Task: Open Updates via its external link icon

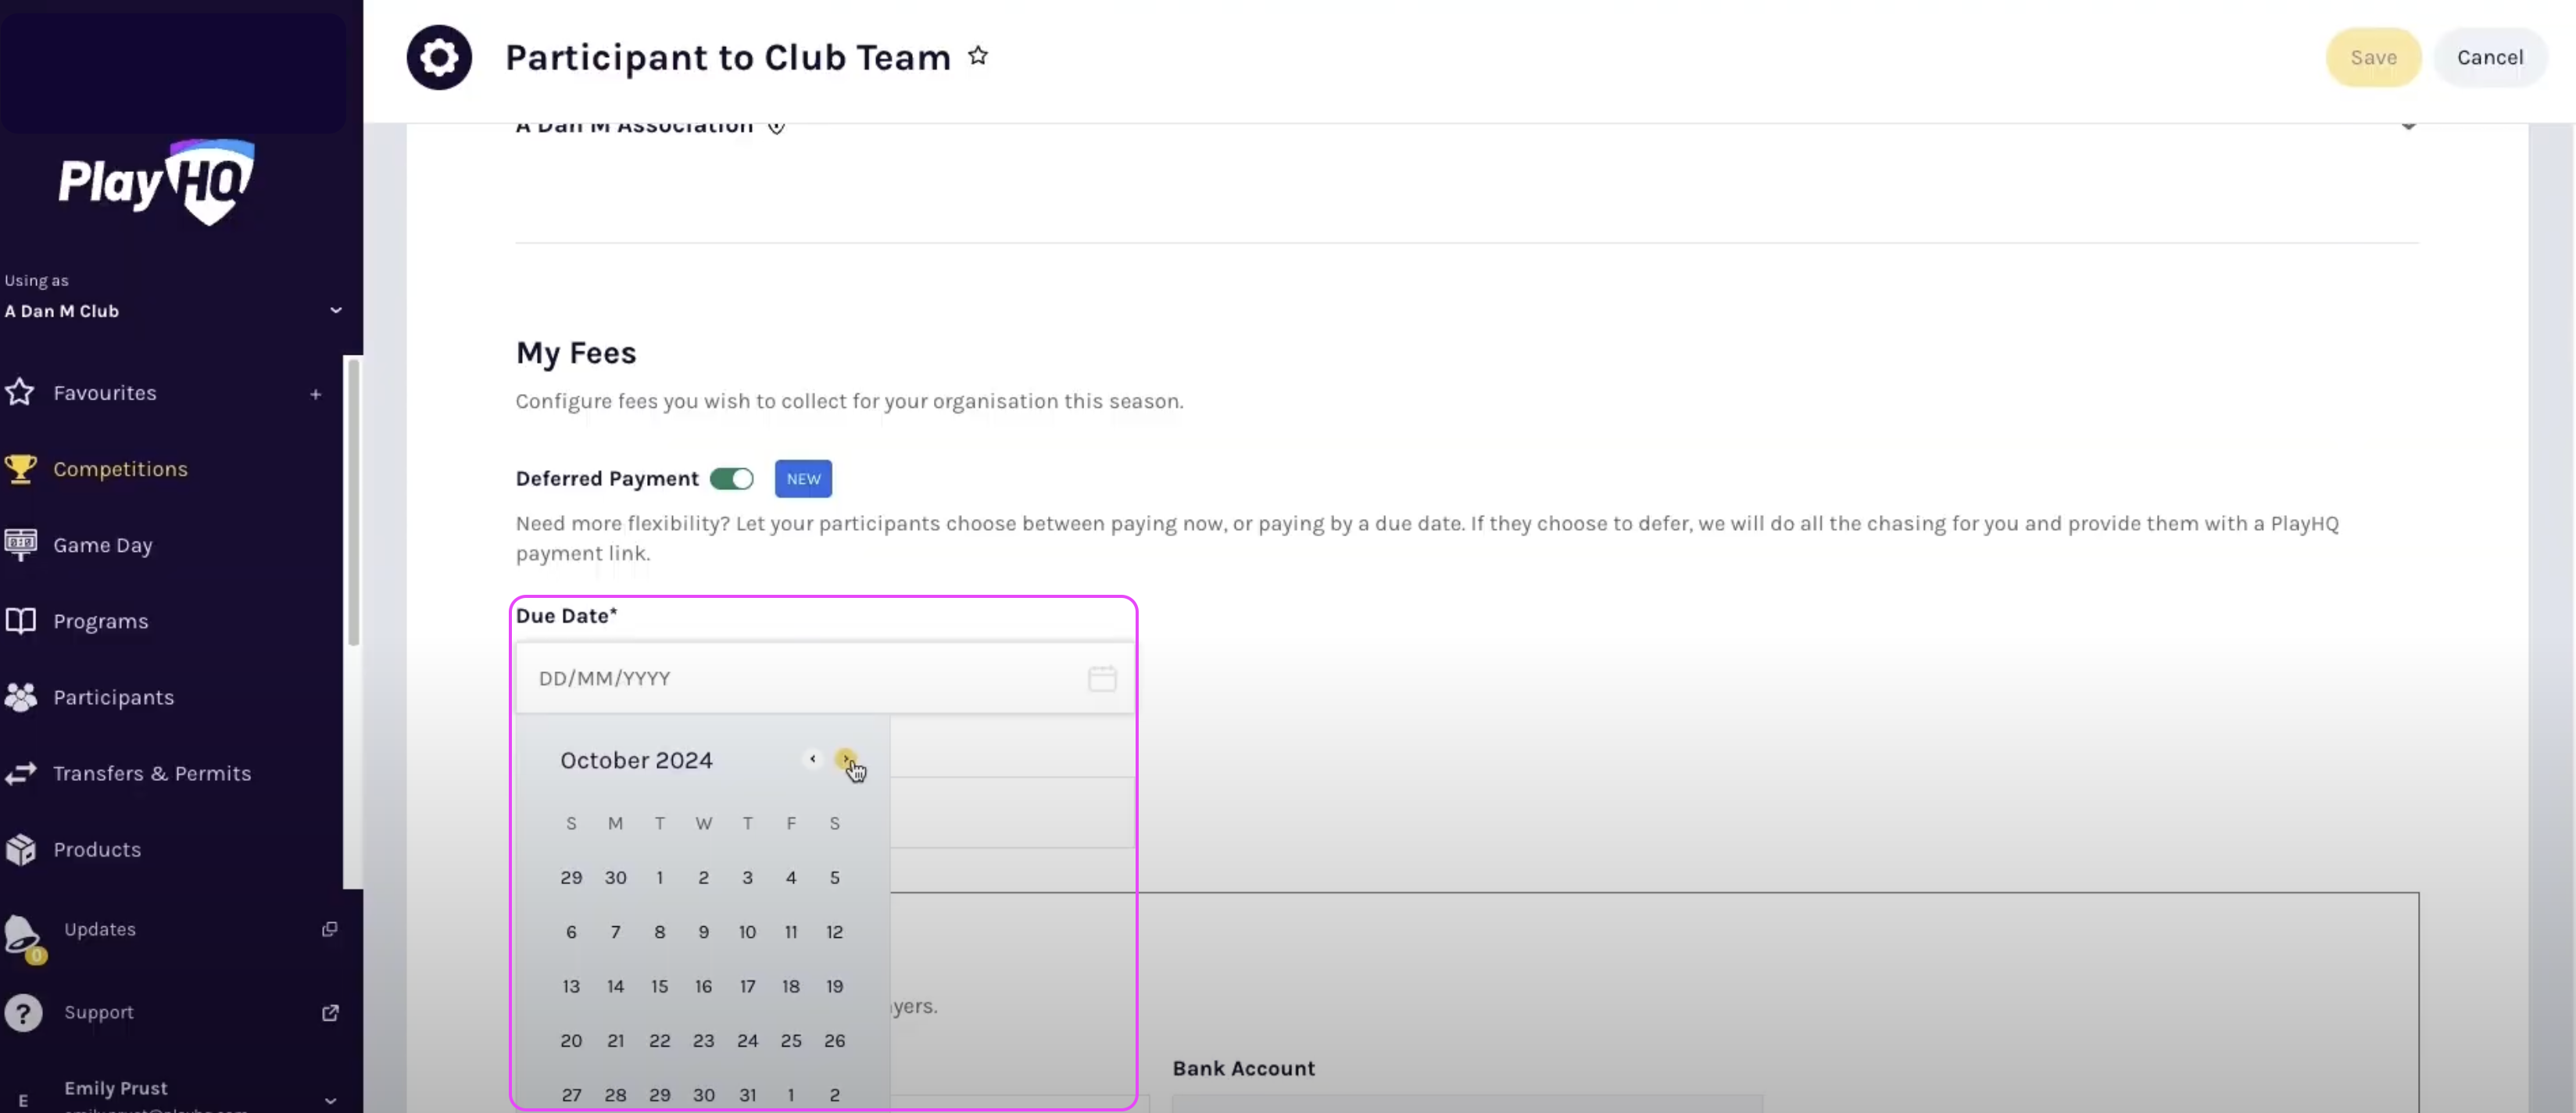Action: [329, 929]
